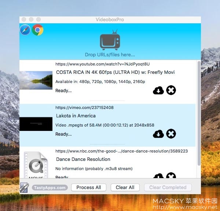
Task: Open the Chrome browser icon
Action: click(37, 30)
